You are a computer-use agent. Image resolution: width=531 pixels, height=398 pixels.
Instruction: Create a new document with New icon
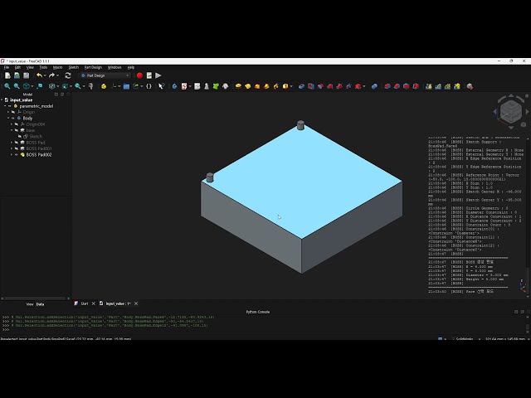(7, 75)
